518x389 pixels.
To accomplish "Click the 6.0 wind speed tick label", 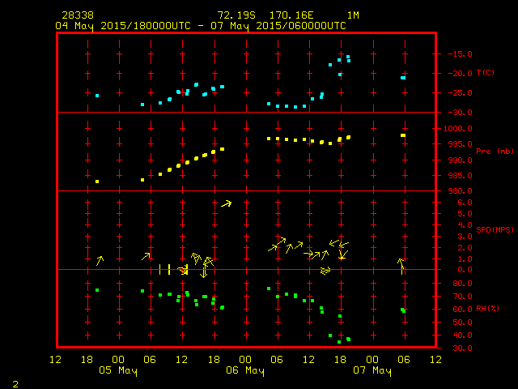I will (465, 203).
